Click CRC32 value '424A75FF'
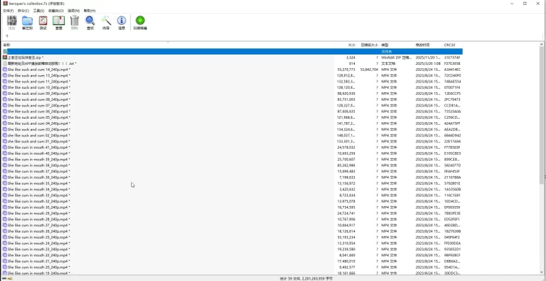This screenshot has width=546, height=281. pyautogui.click(x=452, y=123)
